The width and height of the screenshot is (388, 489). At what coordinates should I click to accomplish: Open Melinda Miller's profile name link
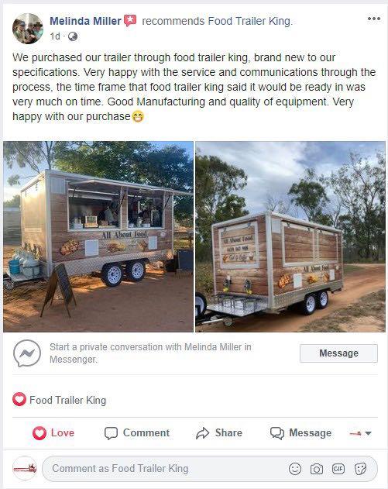pos(85,21)
